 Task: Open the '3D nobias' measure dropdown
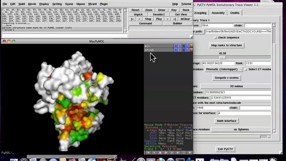coord(236,86)
